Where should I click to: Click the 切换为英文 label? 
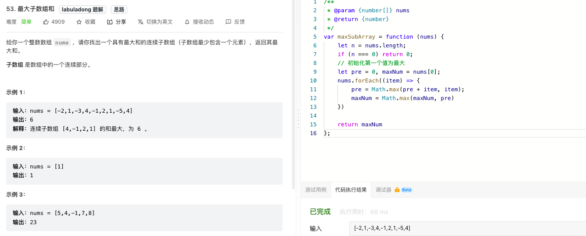pyautogui.click(x=159, y=21)
